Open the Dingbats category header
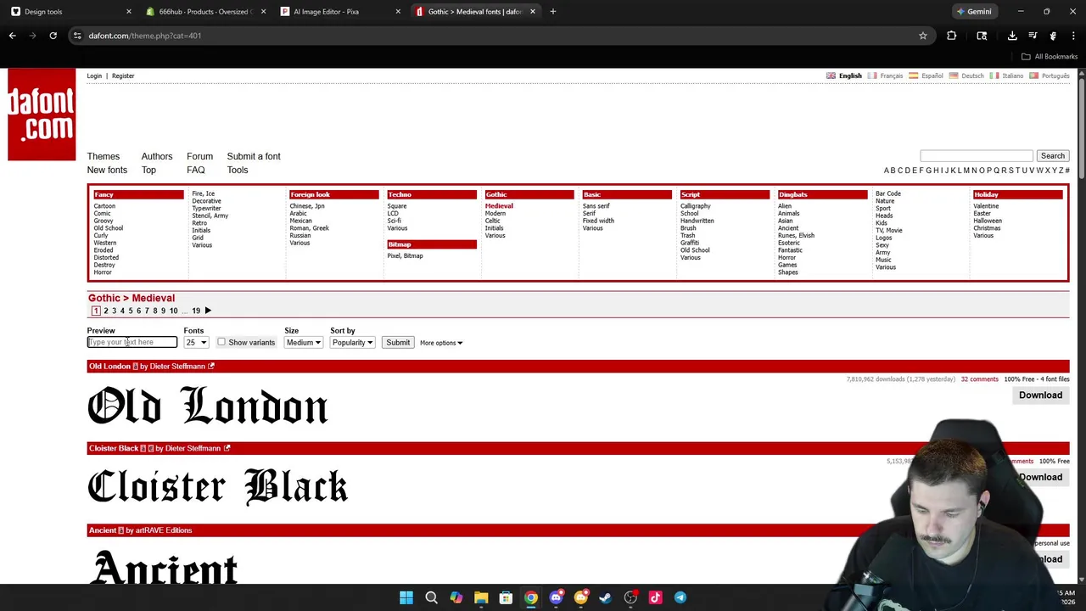Image resolution: width=1086 pixels, height=611 pixels. pos(821,194)
